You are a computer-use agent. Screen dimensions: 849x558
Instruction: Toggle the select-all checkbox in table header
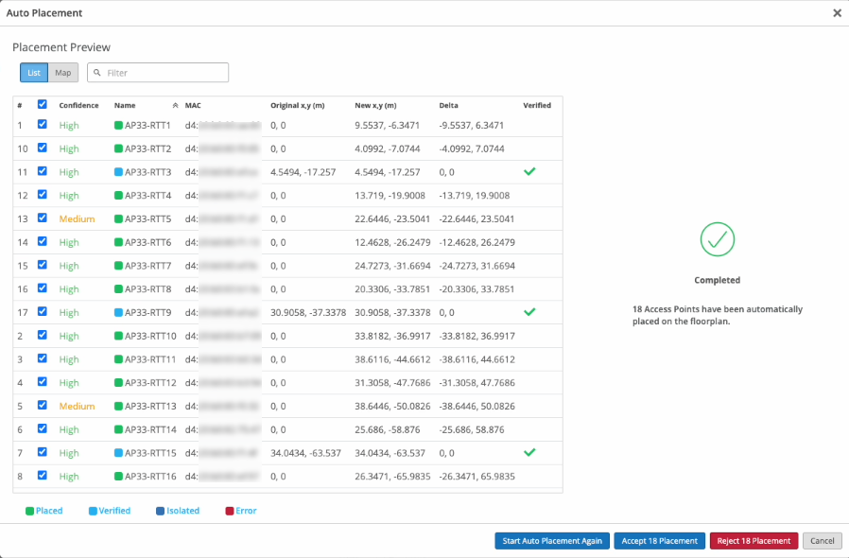coord(43,105)
